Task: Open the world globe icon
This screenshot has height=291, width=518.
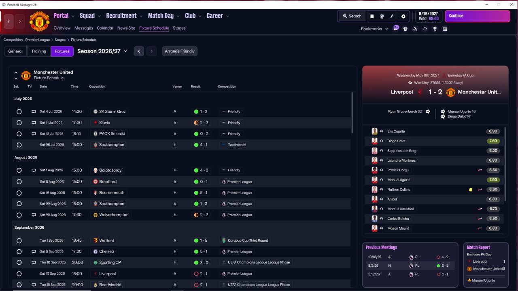Action: [382, 16]
